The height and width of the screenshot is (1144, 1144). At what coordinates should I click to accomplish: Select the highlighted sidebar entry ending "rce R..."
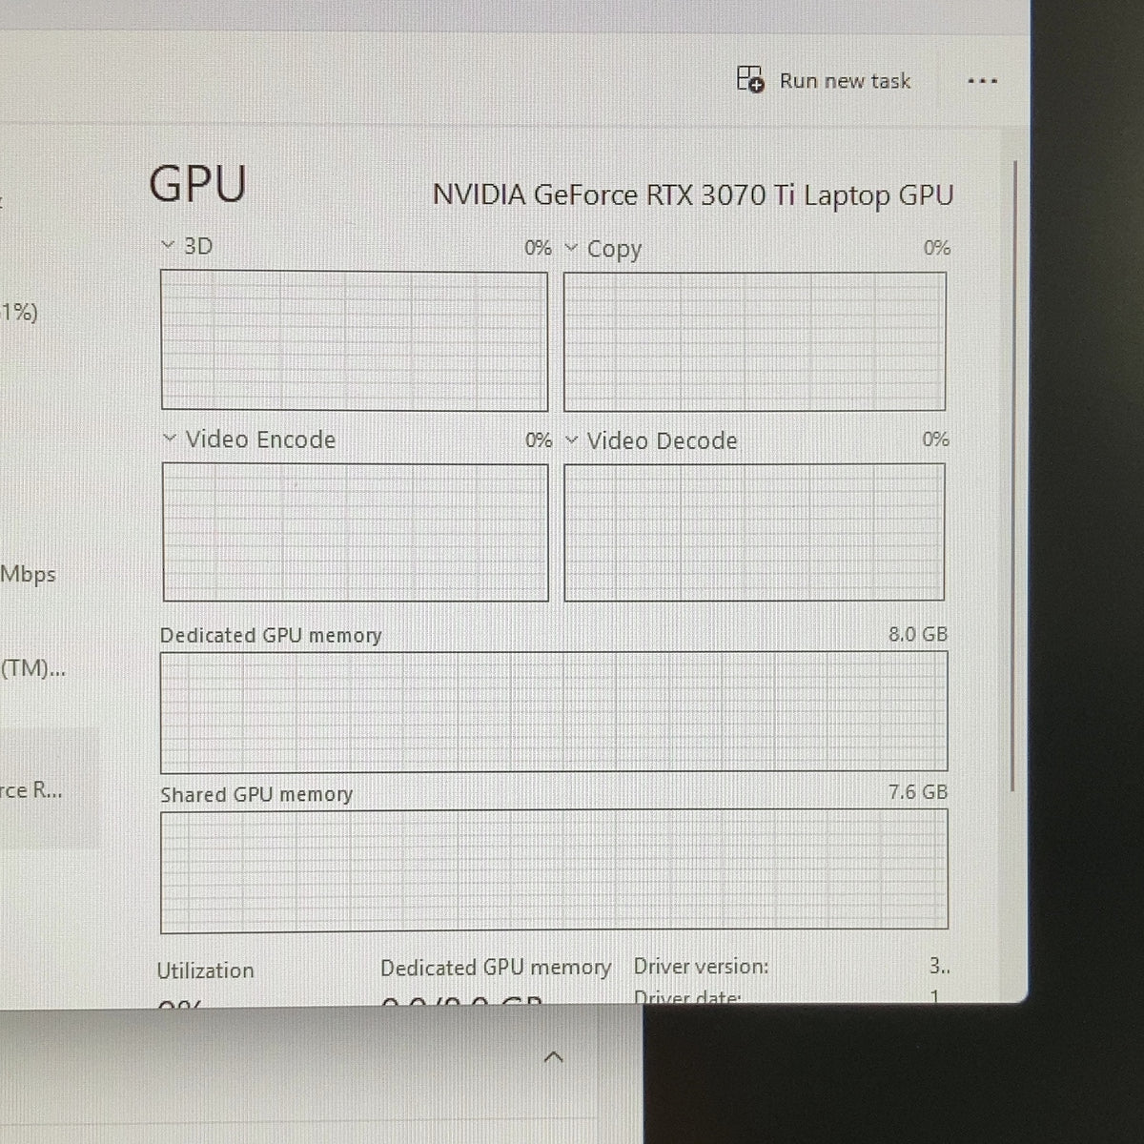48,788
